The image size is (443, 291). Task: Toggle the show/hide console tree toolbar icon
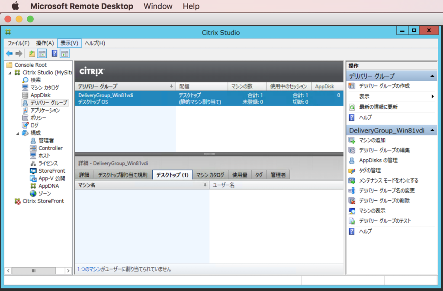tap(42, 53)
